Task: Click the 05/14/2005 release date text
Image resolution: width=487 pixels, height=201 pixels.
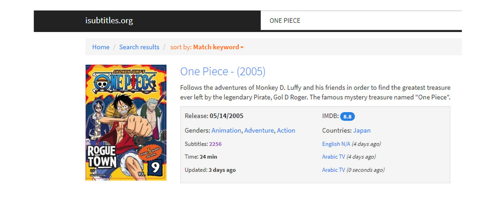Action: click(x=226, y=116)
